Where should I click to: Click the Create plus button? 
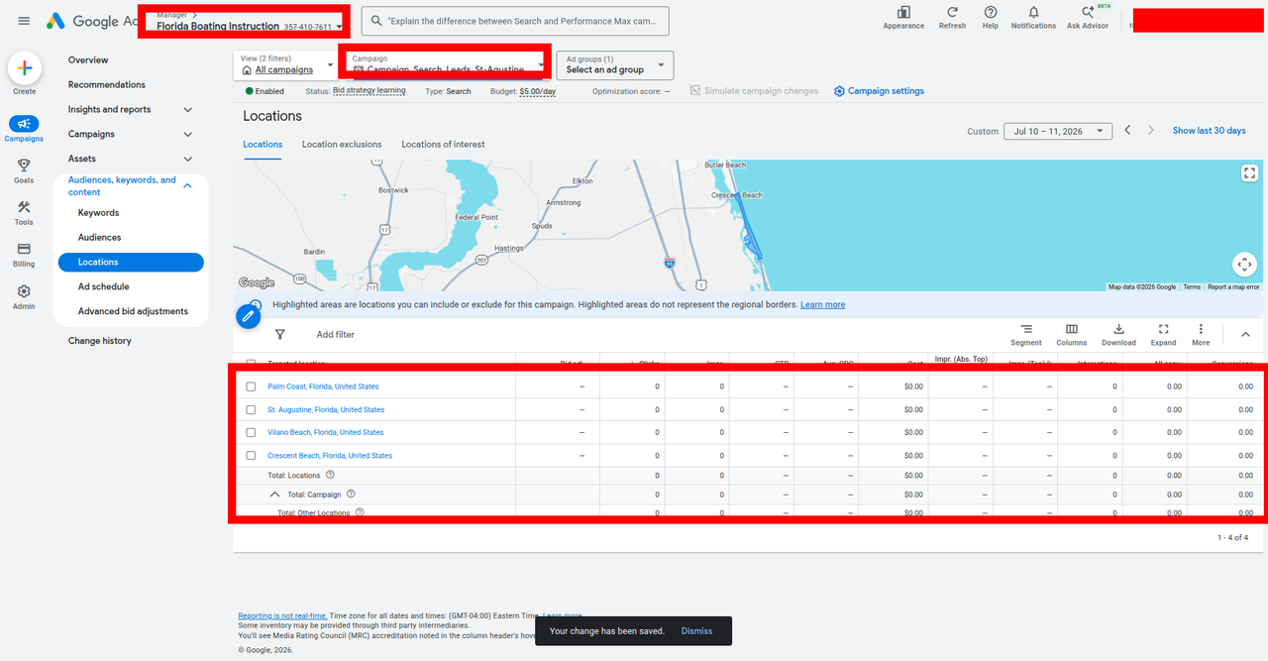pos(25,68)
